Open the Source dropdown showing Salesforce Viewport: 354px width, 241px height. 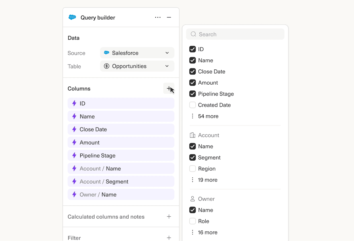click(x=137, y=53)
